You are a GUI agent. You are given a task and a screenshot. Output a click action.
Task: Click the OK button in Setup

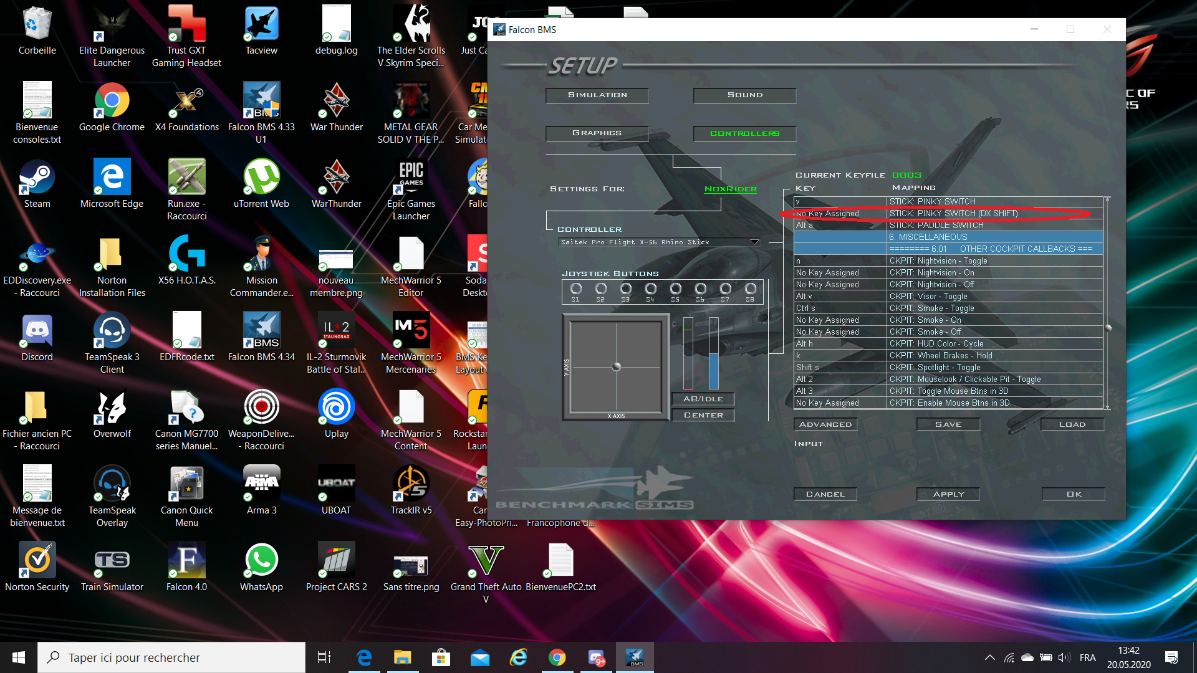pyautogui.click(x=1074, y=494)
